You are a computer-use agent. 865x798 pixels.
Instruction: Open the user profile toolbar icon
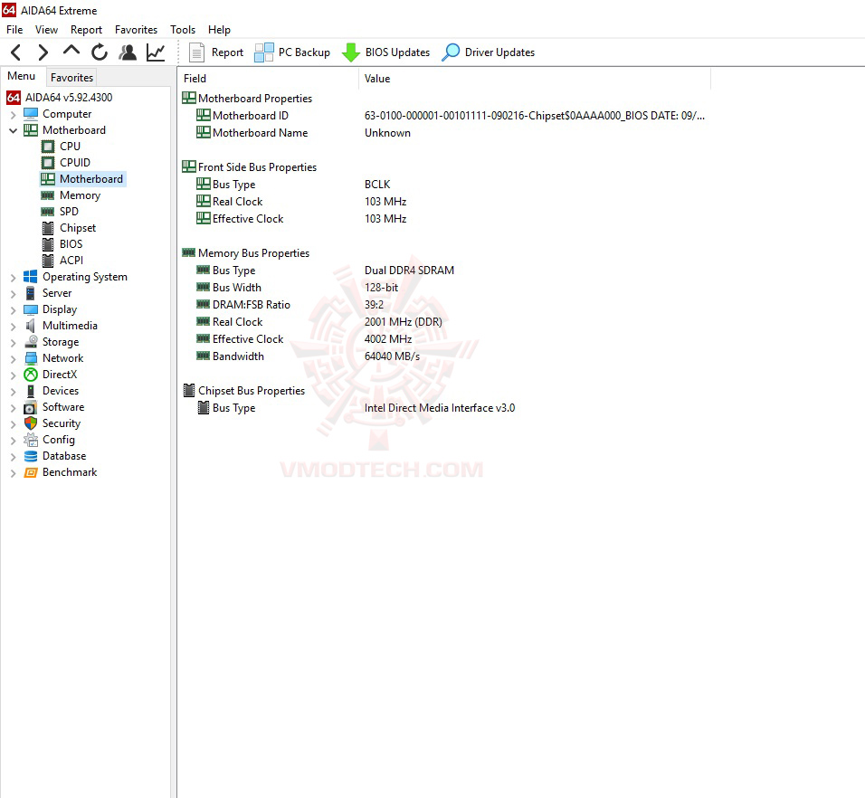pyautogui.click(x=128, y=52)
